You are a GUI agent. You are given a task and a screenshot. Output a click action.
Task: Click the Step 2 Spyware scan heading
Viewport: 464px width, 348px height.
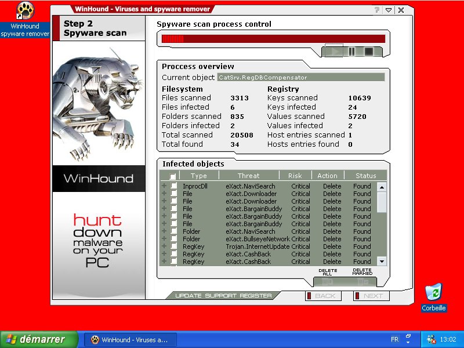click(95, 28)
